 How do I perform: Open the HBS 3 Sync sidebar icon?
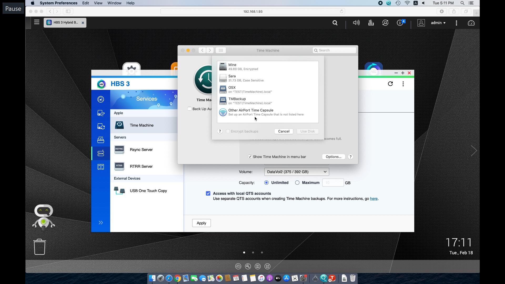(x=101, y=126)
